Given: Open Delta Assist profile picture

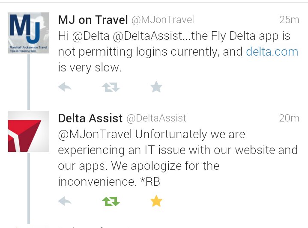Looking at the screenshot, I should coord(29,131).
